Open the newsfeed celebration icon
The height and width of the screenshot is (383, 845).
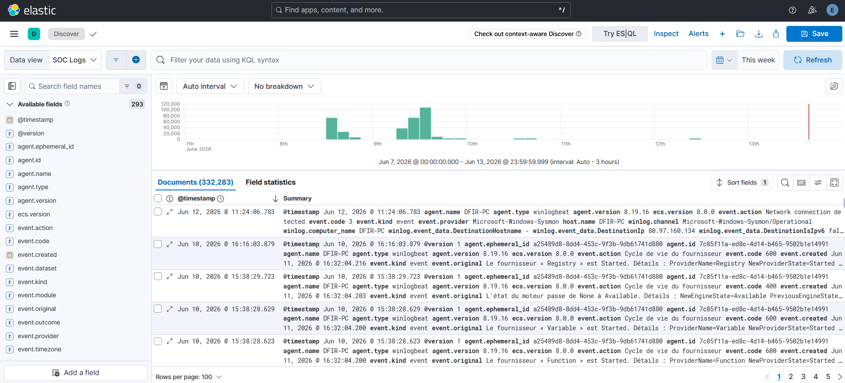click(x=812, y=10)
